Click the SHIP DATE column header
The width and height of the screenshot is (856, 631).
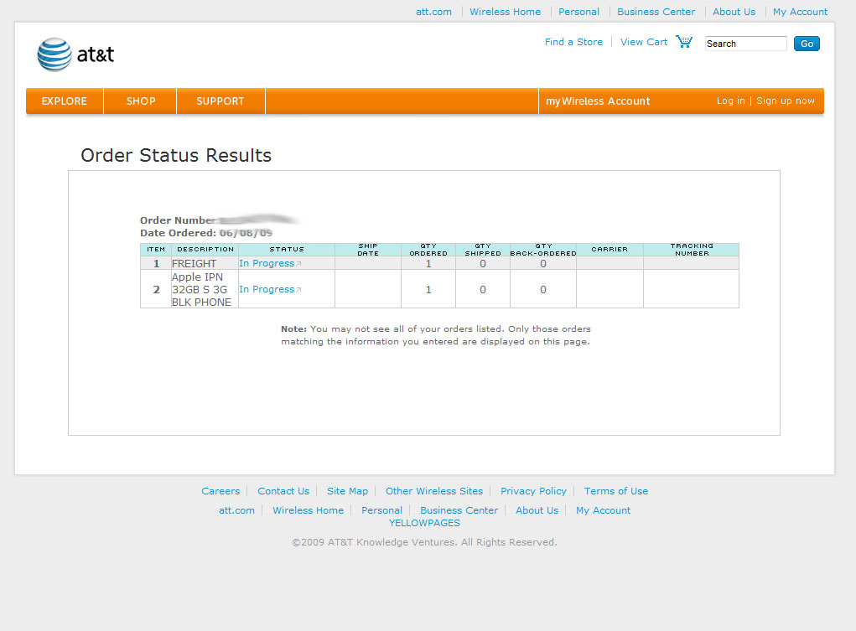point(368,250)
